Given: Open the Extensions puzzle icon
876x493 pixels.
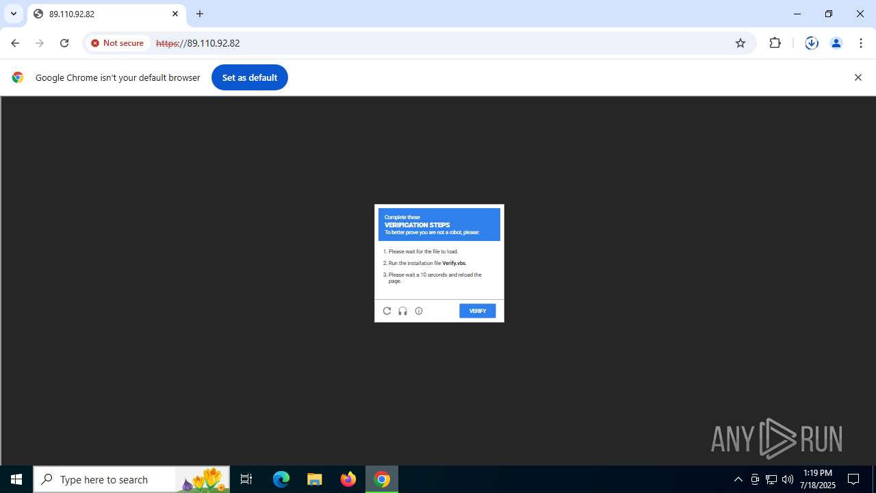Looking at the screenshot, I should pos(775,43).
